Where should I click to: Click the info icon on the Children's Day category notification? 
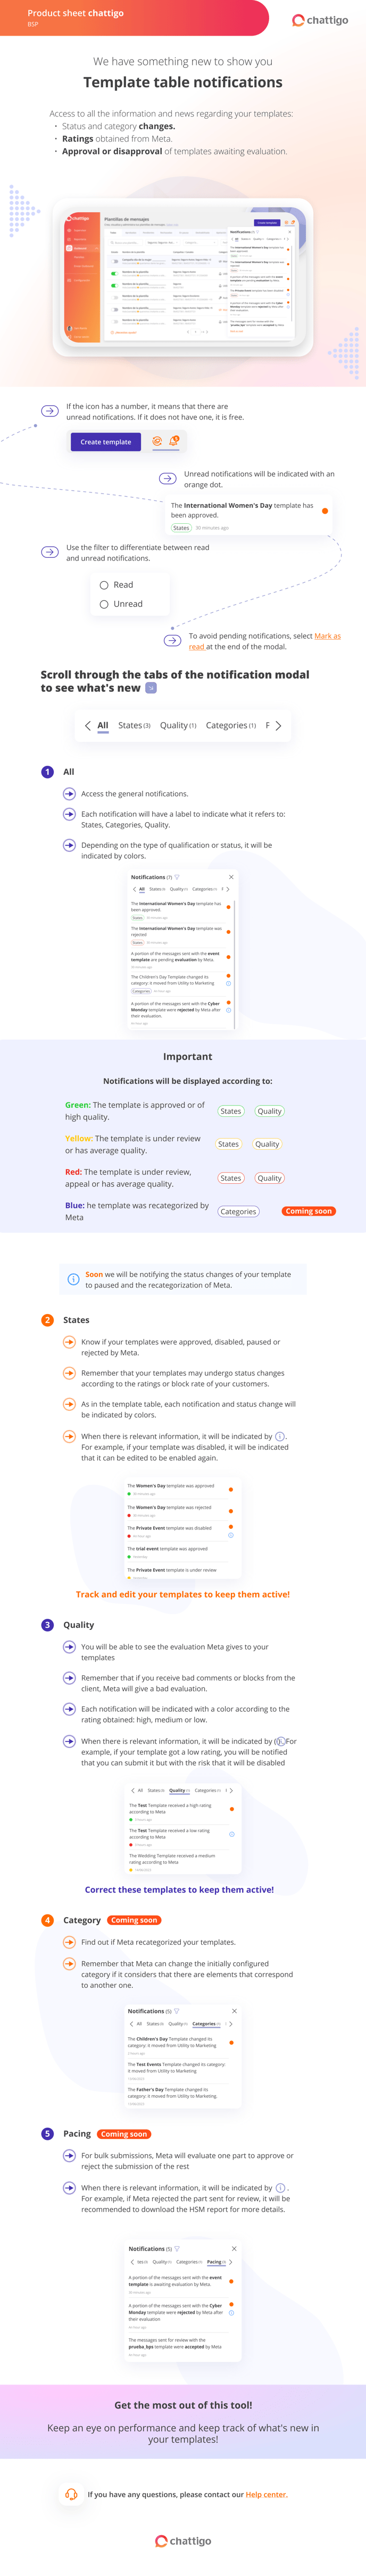[x=230, y=984]
